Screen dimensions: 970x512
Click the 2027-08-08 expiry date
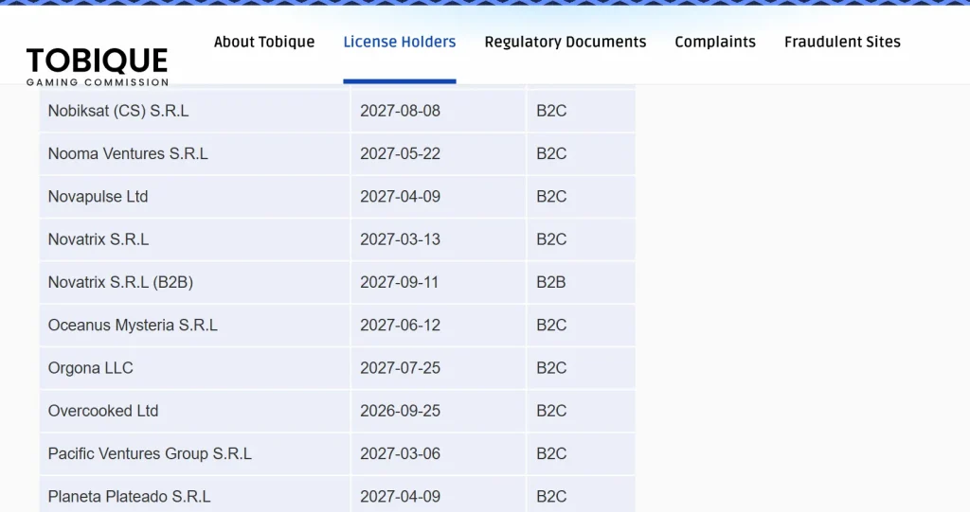[401, 111]
